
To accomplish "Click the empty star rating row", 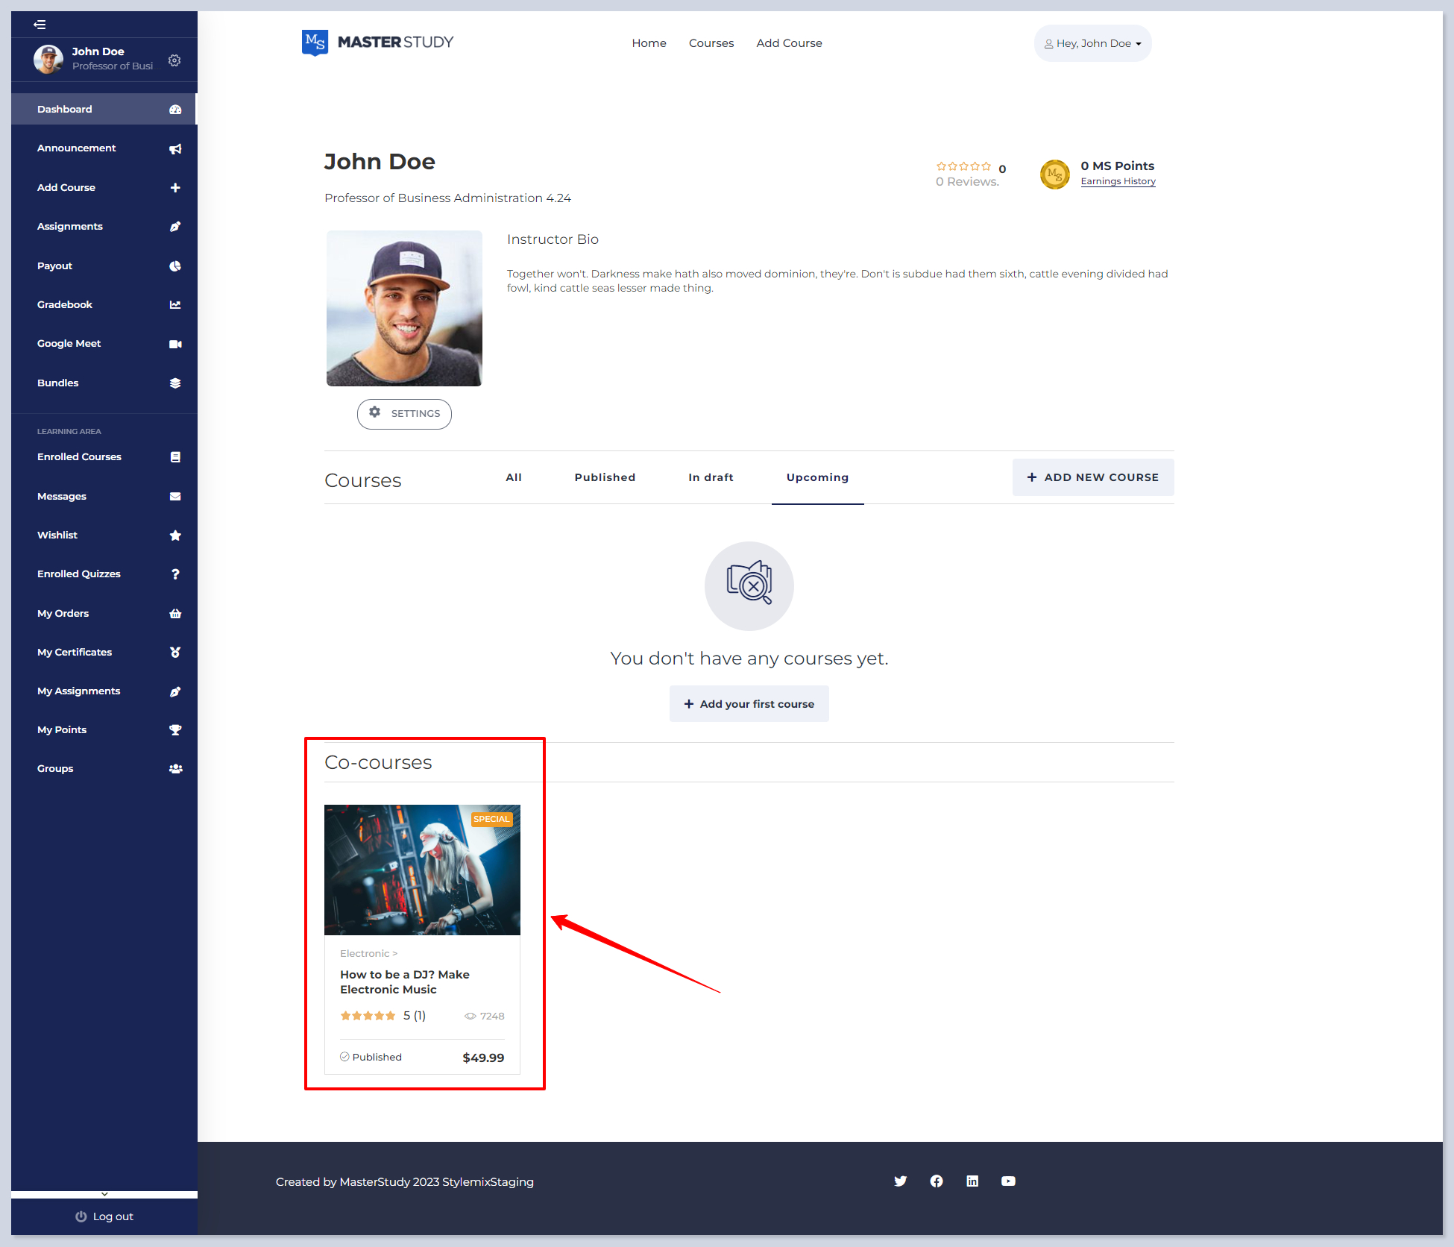I will coord(963,166).
